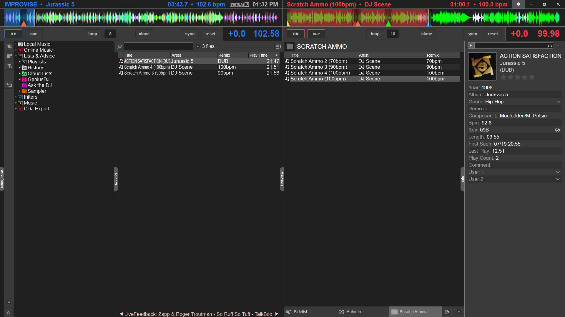Image resolution: width=565 pixels, height=317 pixels.
Task: Click the sideview options dot at the bottom right
Action: pyautogui.click(x=458, y=312)
